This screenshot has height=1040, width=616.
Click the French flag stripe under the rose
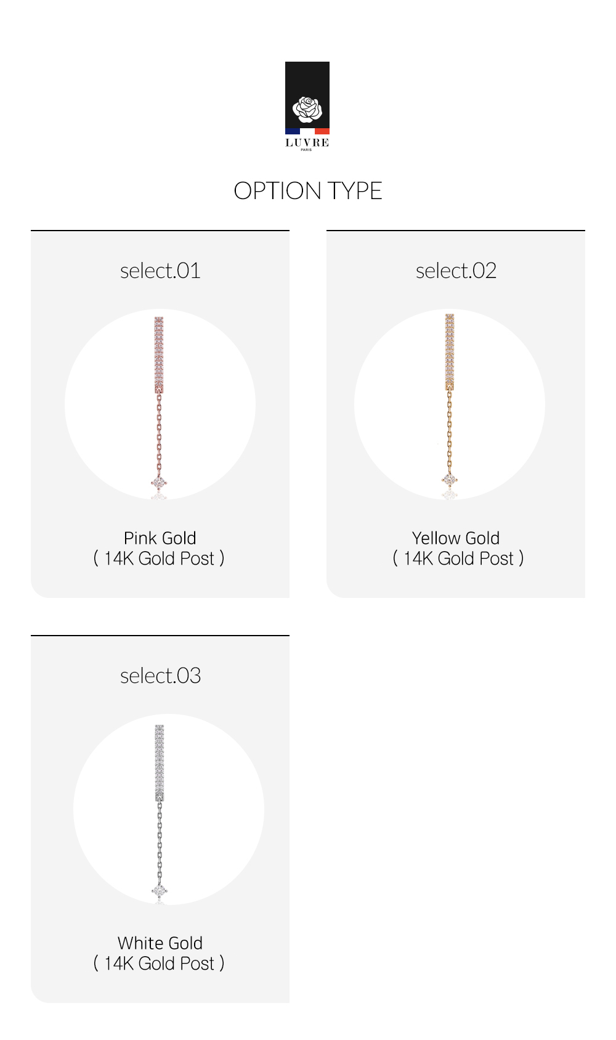tap(307, 131)
